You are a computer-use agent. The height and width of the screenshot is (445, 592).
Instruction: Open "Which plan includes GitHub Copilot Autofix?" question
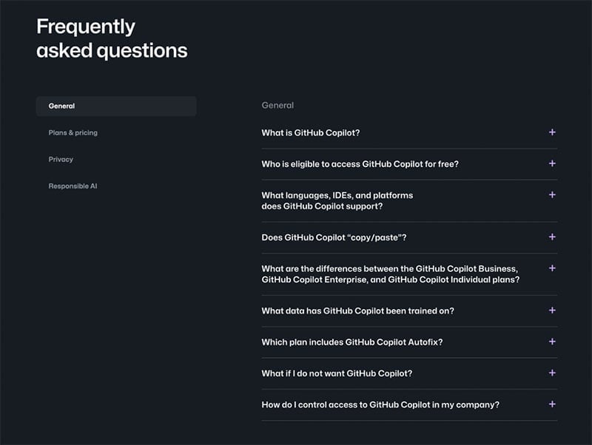point(352,342)
